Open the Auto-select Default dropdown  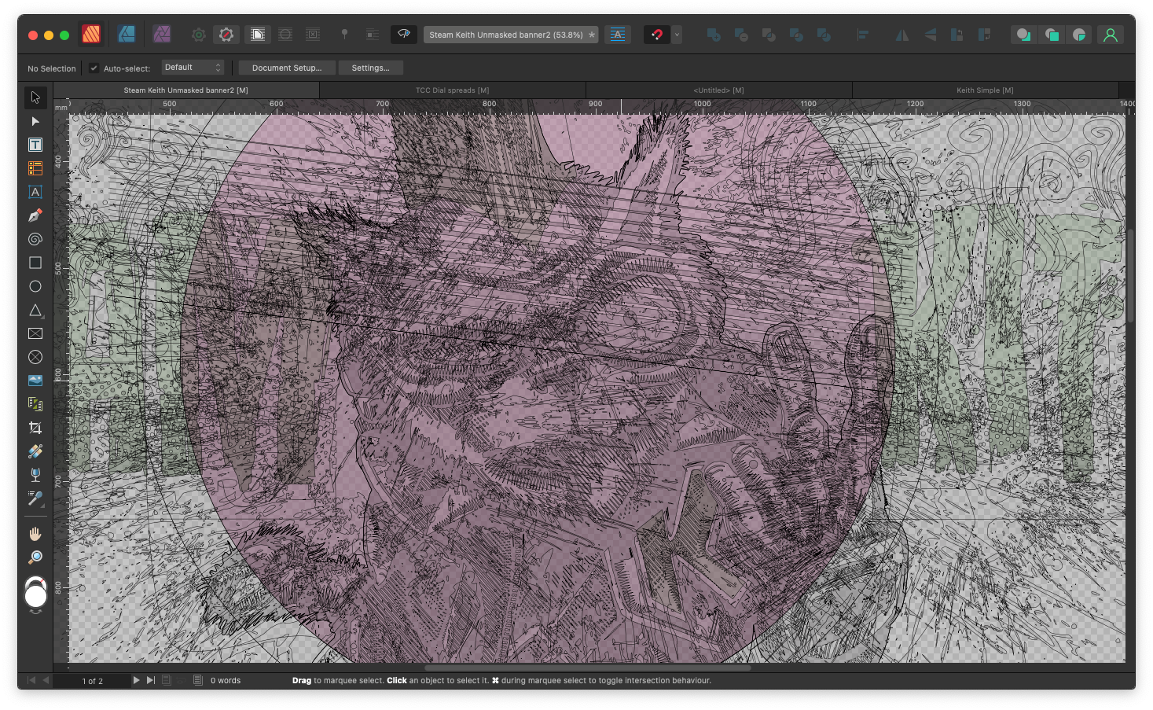click(x=193, y=68)
